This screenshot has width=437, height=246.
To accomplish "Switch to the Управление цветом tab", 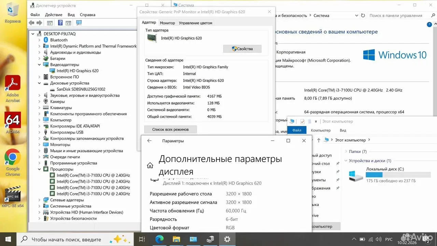I will coord(196,23).
